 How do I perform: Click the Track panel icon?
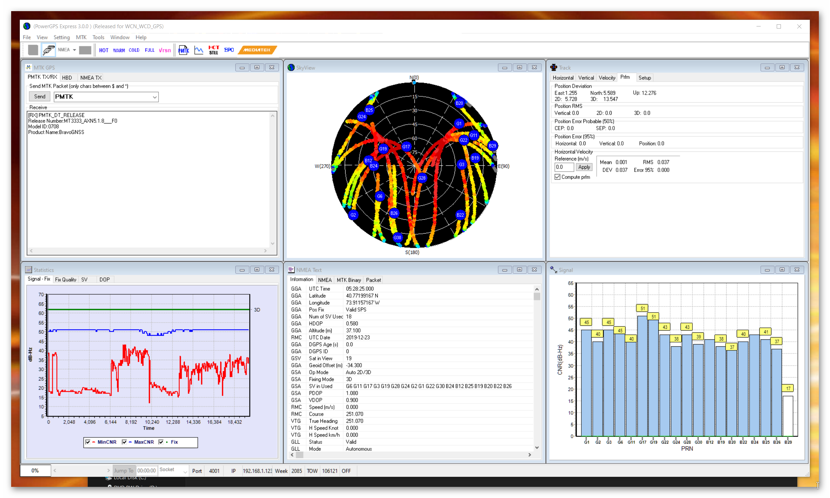pos(553,67)
